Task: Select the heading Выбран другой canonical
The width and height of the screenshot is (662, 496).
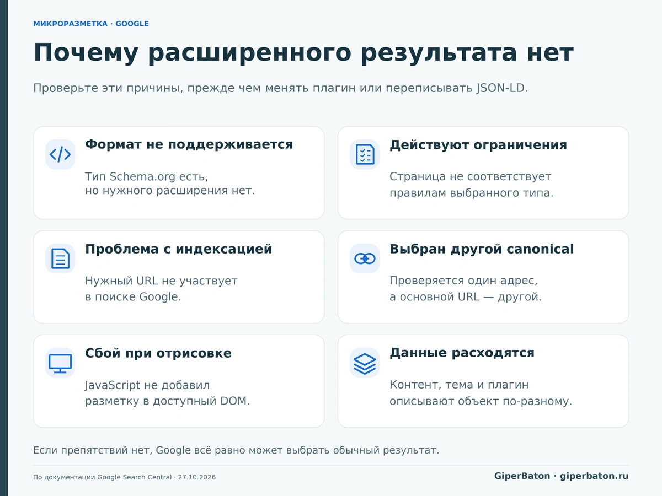Action: pos(482,249)
